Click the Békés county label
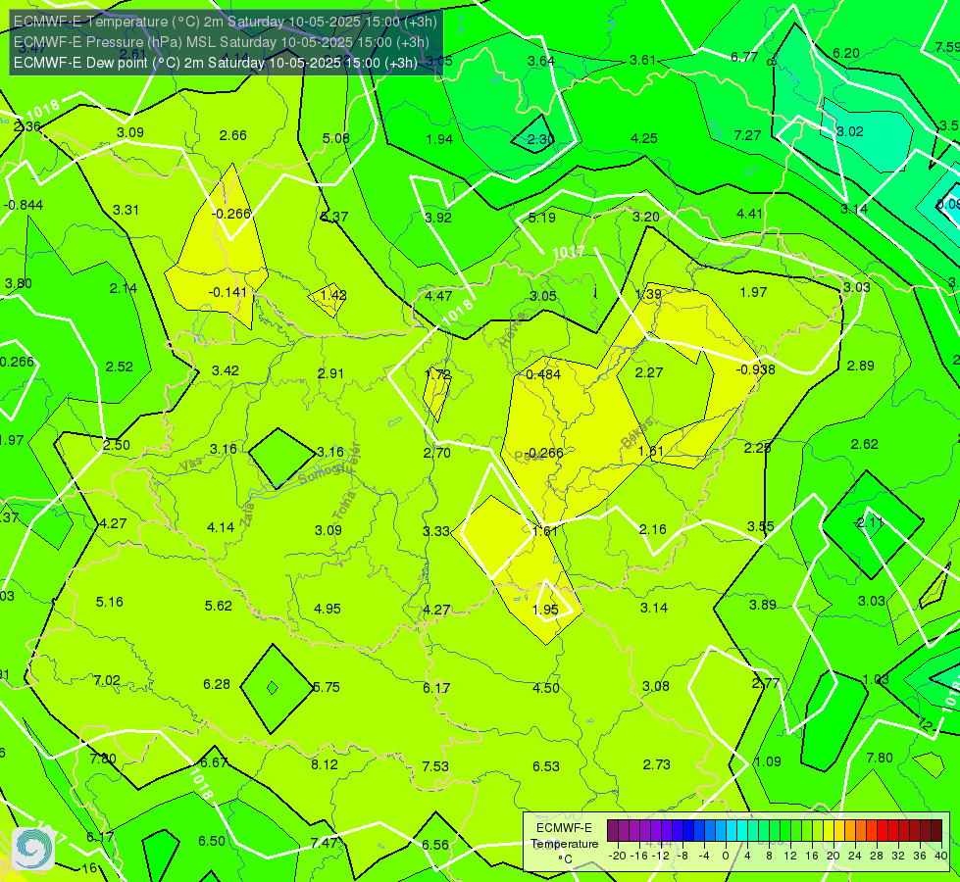960x882 pixels. tap(636, 434)
